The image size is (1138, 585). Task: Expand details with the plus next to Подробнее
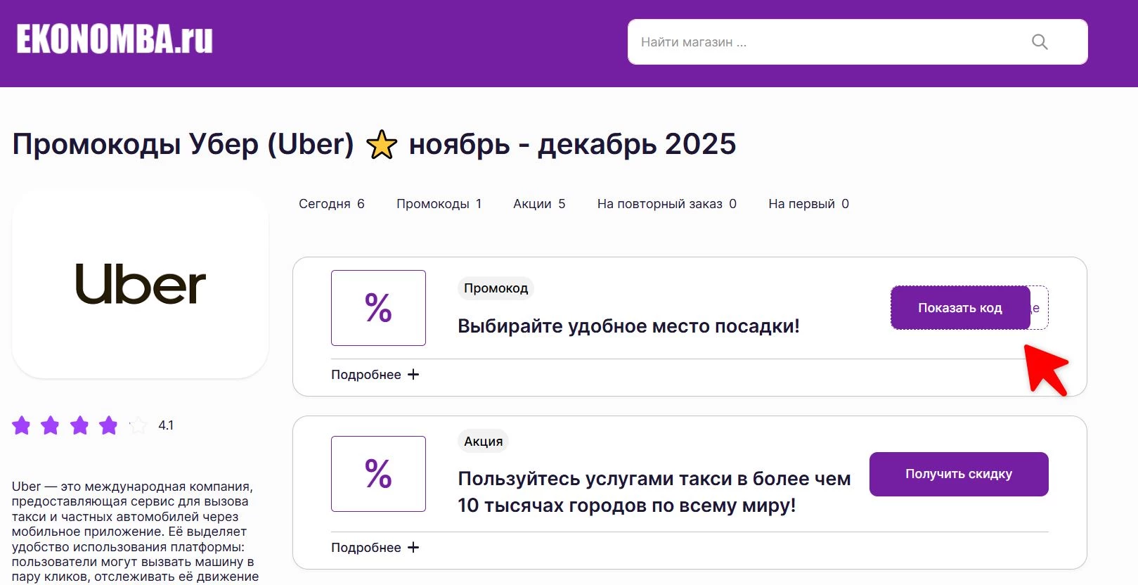pyautogui.click(x=413, y=374)
